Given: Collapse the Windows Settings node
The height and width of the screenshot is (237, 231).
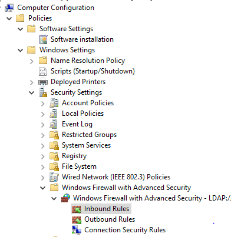Looking at the screenshot, I should coord(21,51).
